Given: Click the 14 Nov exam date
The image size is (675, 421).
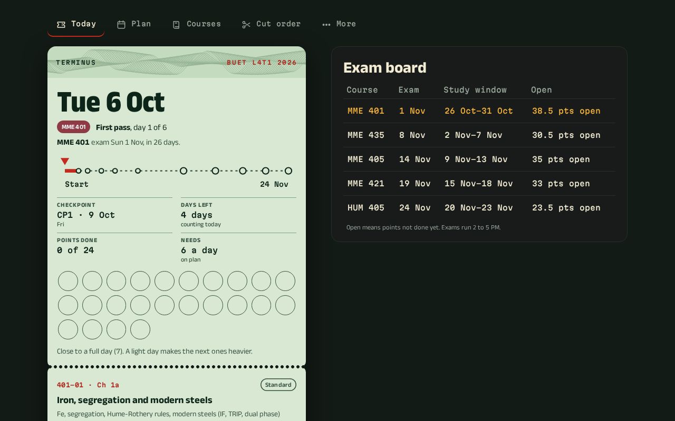Looking at the screenshot, I should click(415, 159).
